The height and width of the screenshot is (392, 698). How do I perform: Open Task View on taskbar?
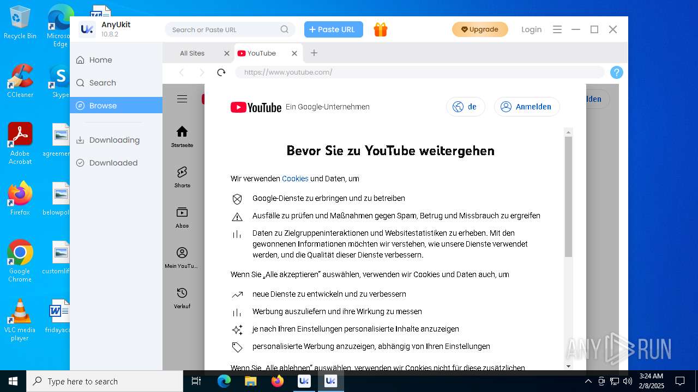(196, 381)
